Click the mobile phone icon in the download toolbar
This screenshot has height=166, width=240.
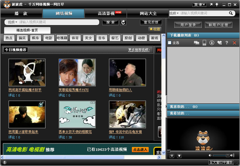[204, 43]
